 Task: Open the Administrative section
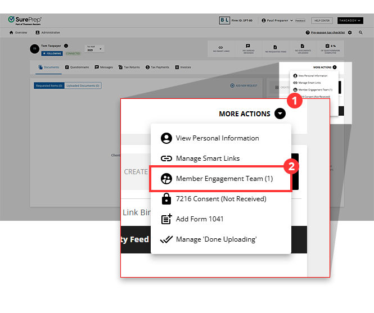coord(48,33)
